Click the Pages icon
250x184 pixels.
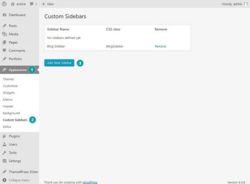pyautogui.click(x=5, y=42)
